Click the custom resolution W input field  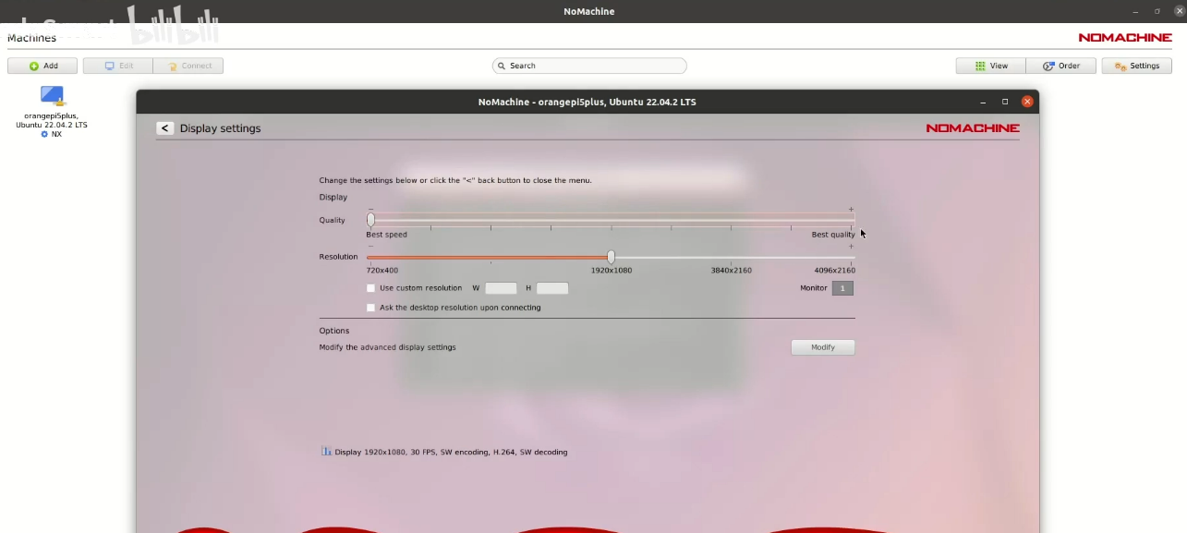[501, 288]
